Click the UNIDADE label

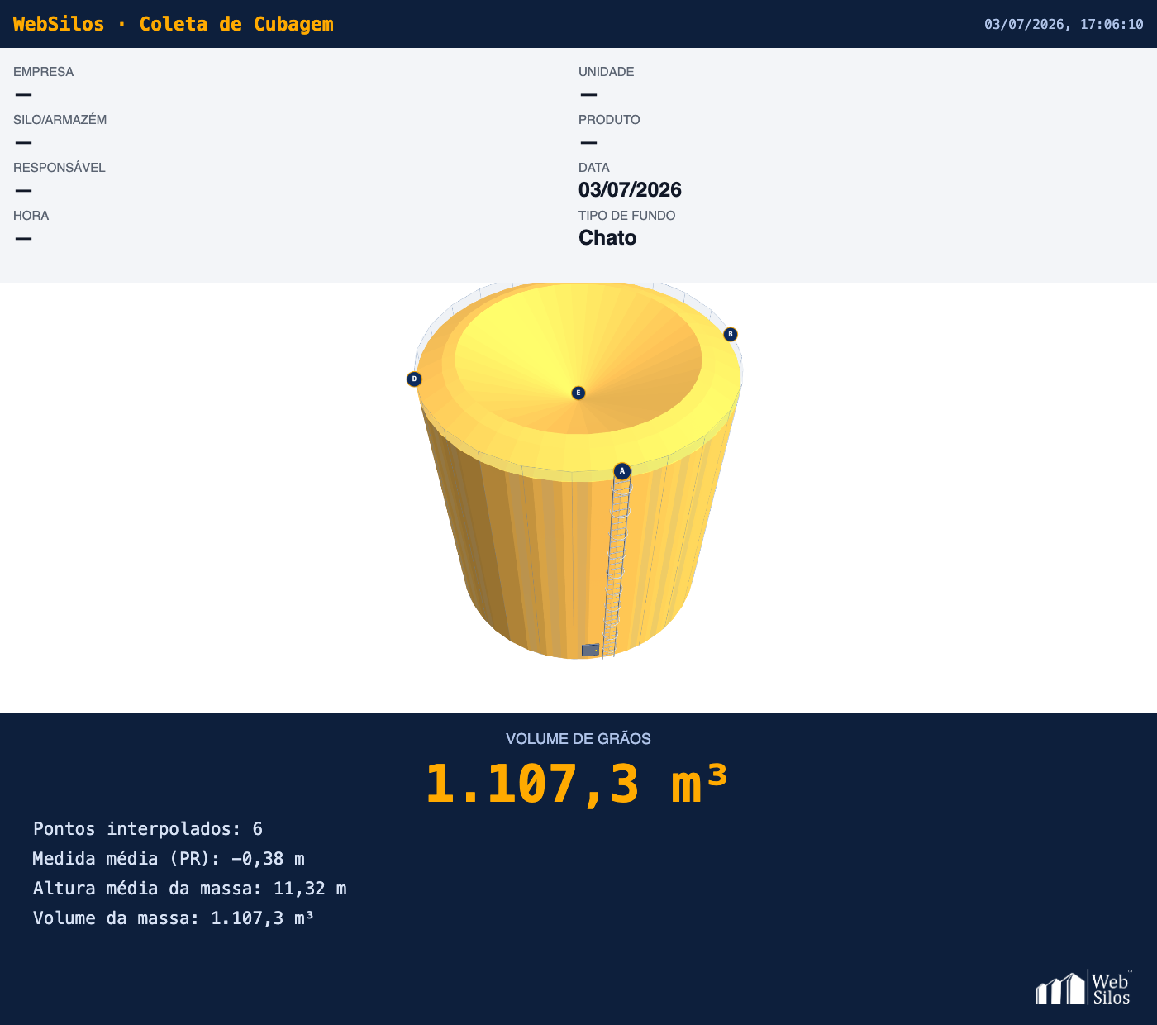pyautogui.click(x=607, y=72)
